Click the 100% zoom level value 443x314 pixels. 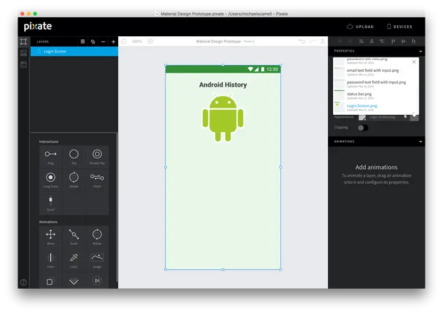tap(137, 41)
